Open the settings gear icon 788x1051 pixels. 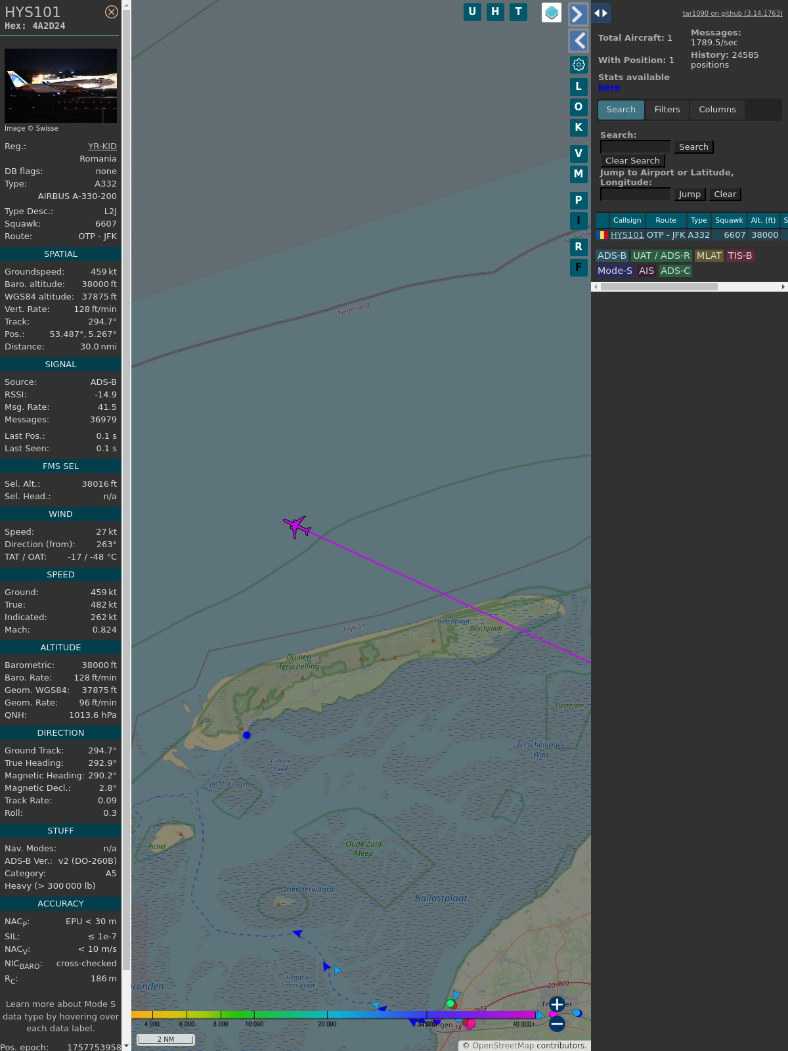(579, 64)
